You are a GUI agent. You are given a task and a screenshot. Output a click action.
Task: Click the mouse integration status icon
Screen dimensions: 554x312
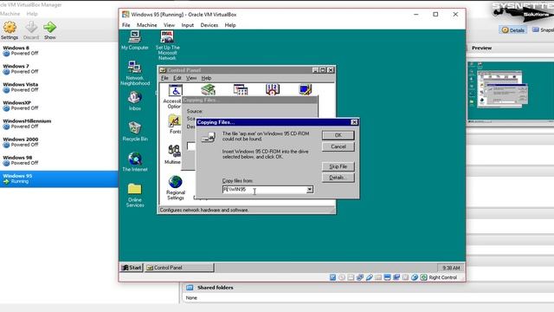pos(415,277)
